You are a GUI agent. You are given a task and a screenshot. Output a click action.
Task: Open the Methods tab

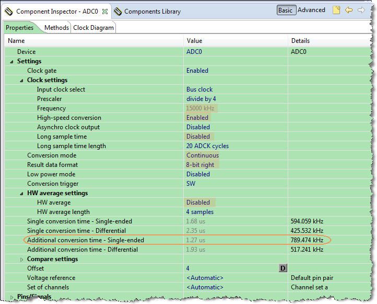tap(56, 28)
